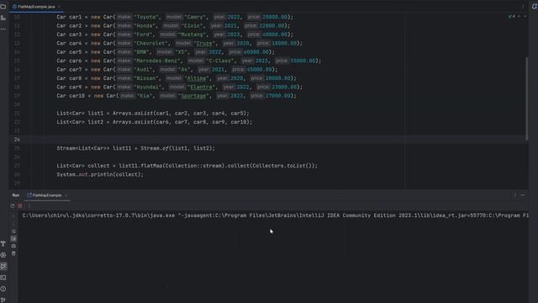Screen dimensions: 538x303
Task: Click the underlined word "Elantra"
Action: (202, 87)
